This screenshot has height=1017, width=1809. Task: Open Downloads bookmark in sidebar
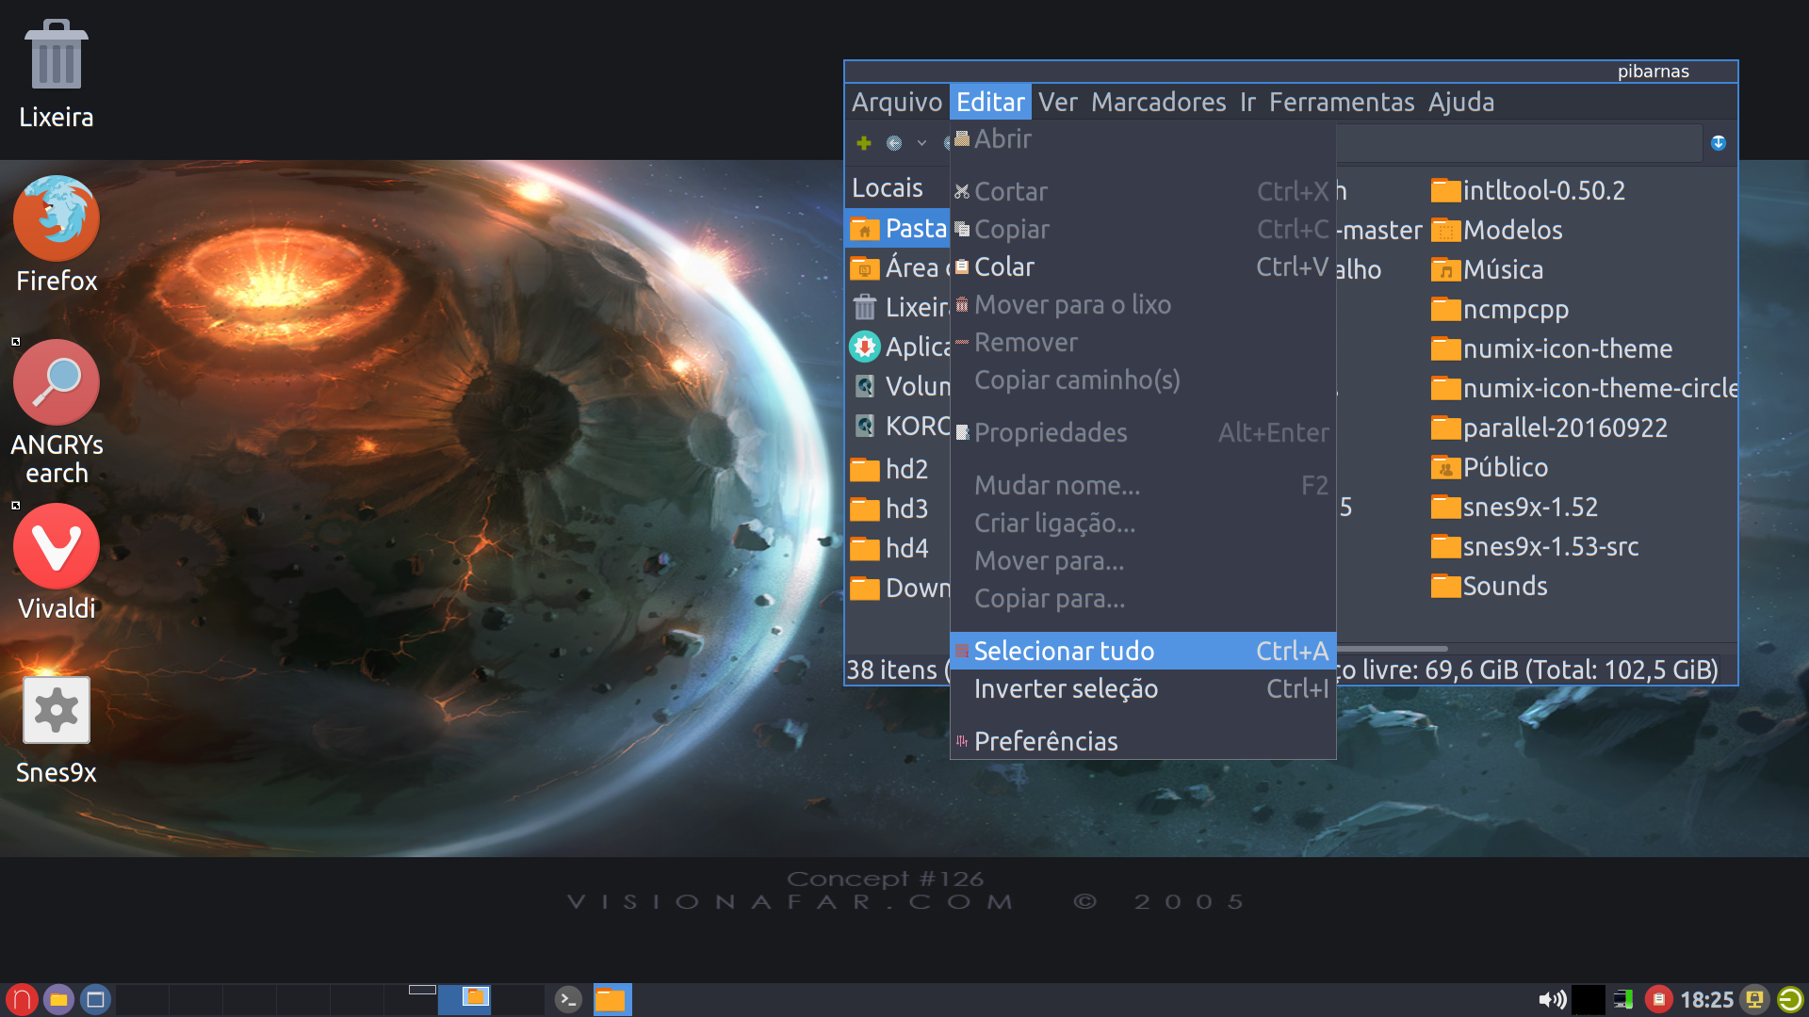coord(898,588)
